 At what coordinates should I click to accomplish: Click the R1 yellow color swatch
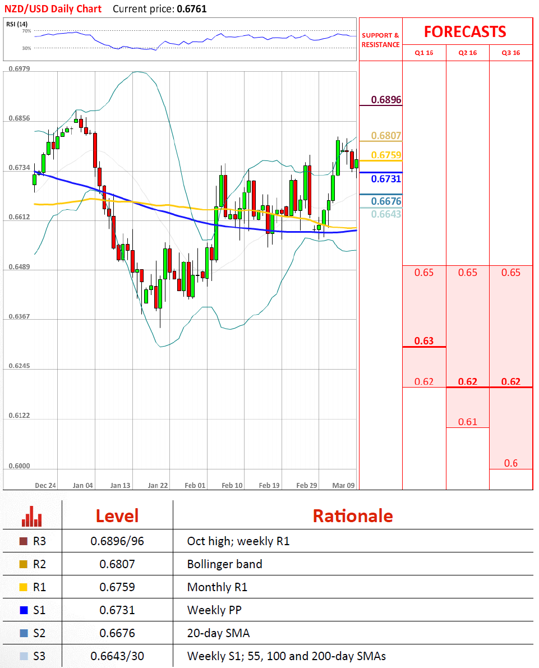click(24, 587)
